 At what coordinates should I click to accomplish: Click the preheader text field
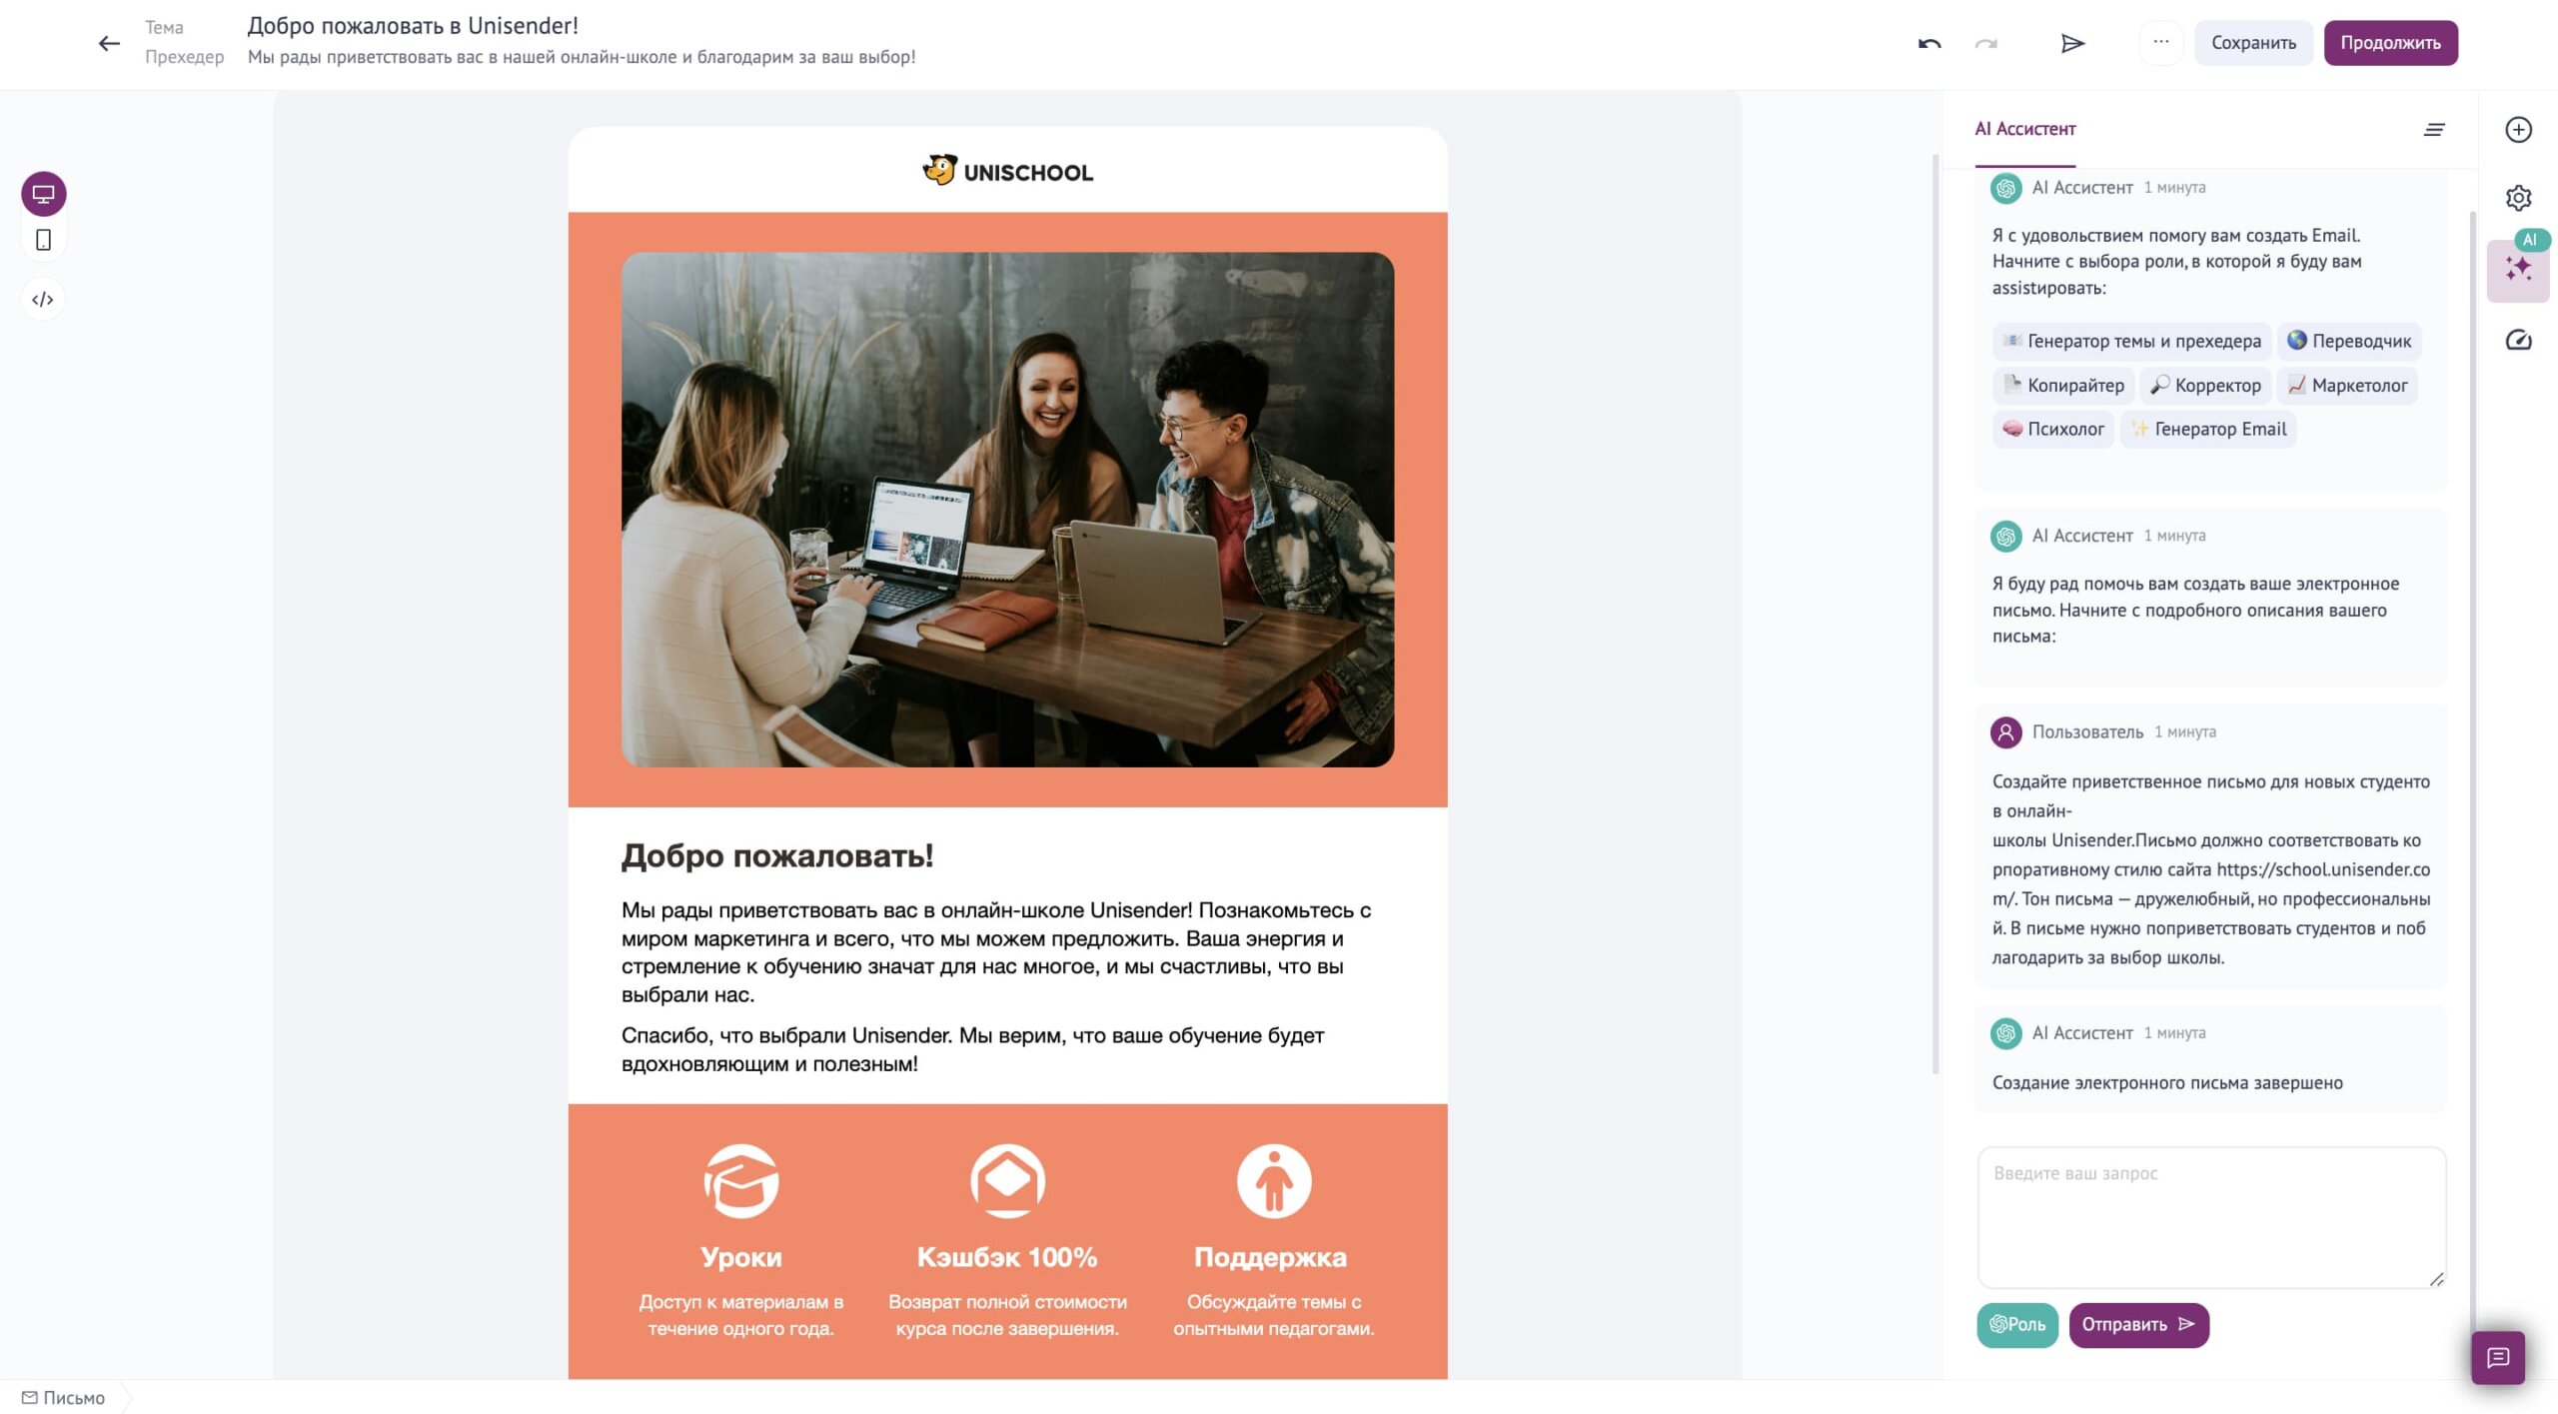582,57
